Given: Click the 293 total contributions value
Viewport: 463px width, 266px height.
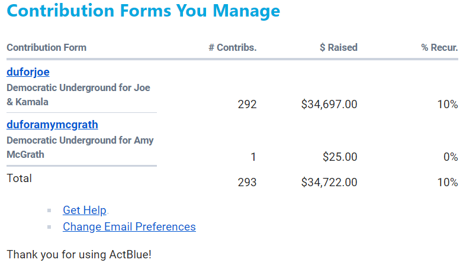Looking at the screenshot, I should [247, 182].
